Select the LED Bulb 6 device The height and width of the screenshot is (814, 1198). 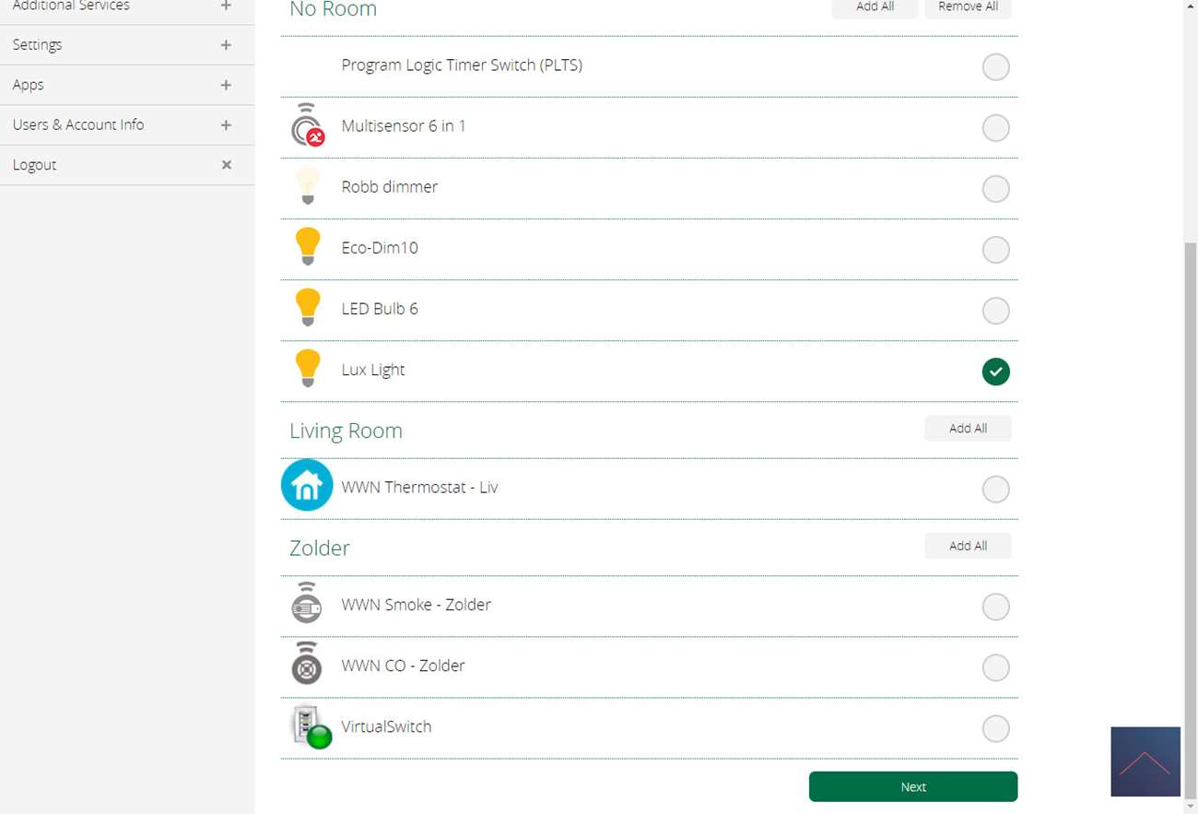[995, 311]
